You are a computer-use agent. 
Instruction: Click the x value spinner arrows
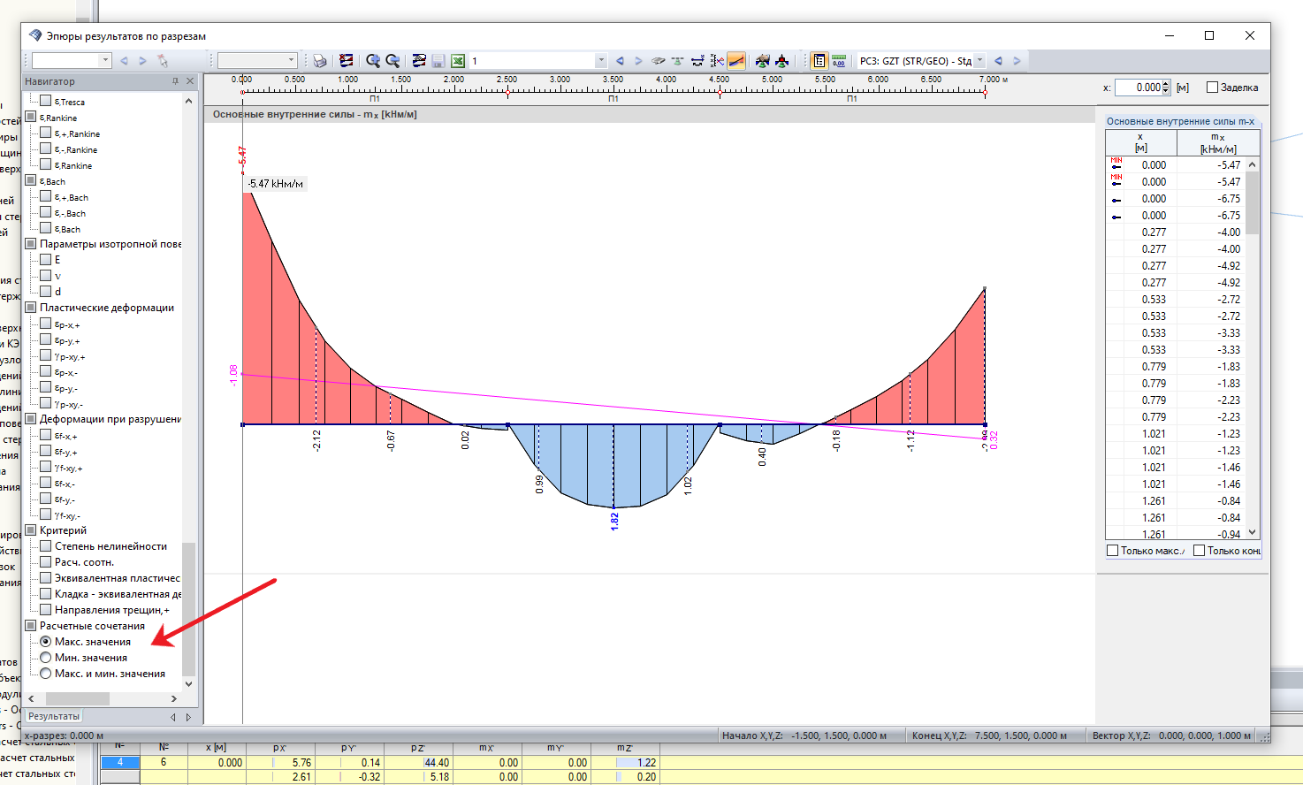click(1167, 88)
